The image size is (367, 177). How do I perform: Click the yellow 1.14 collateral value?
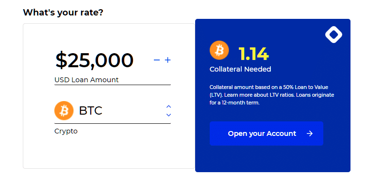[x=253, y=54]
